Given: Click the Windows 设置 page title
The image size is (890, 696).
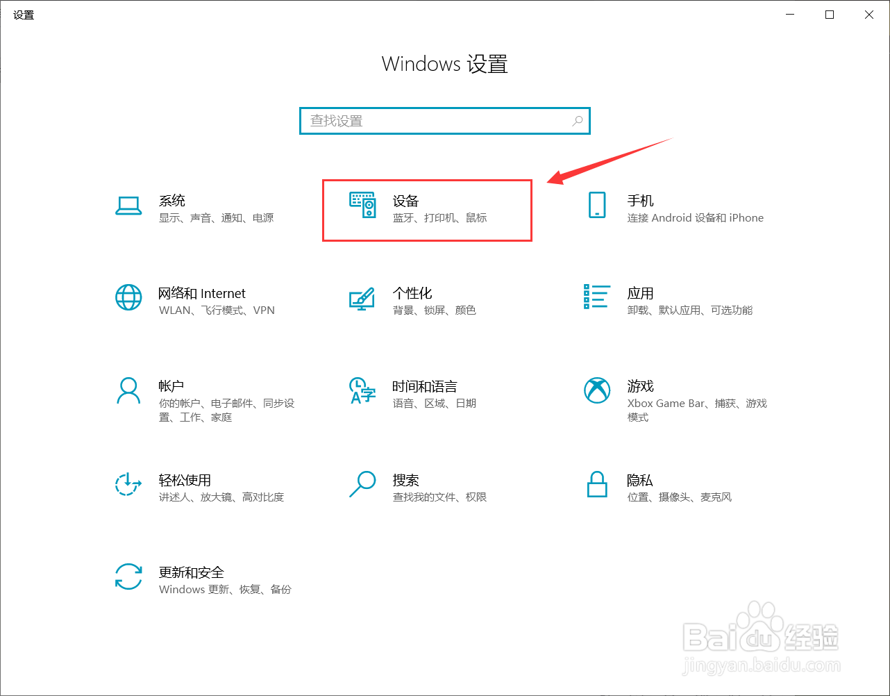Looking at the screenshot, I should click(x=445, y=64).
